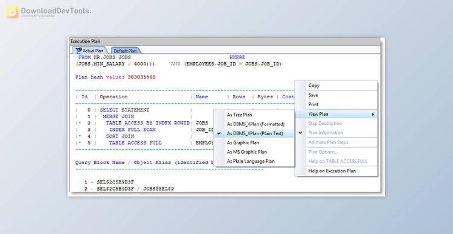This screenshot has width=453, height=234.
Task: Click the TABLE ACCESS FULL row
Action: click(x=135, y=143)
